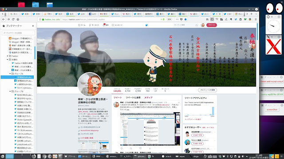
Task: Toggle the sidebar icon in the toolbar
Action: tap(212, 19)
